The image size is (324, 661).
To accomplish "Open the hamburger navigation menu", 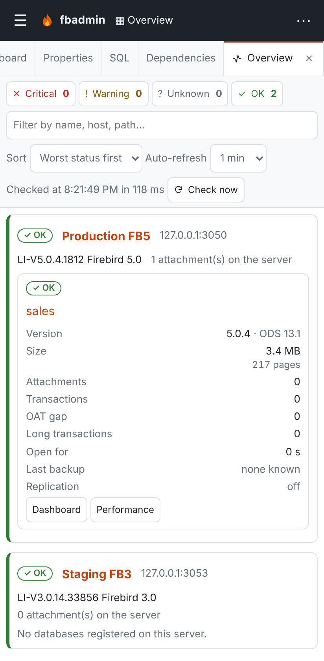I will (20, 20).
